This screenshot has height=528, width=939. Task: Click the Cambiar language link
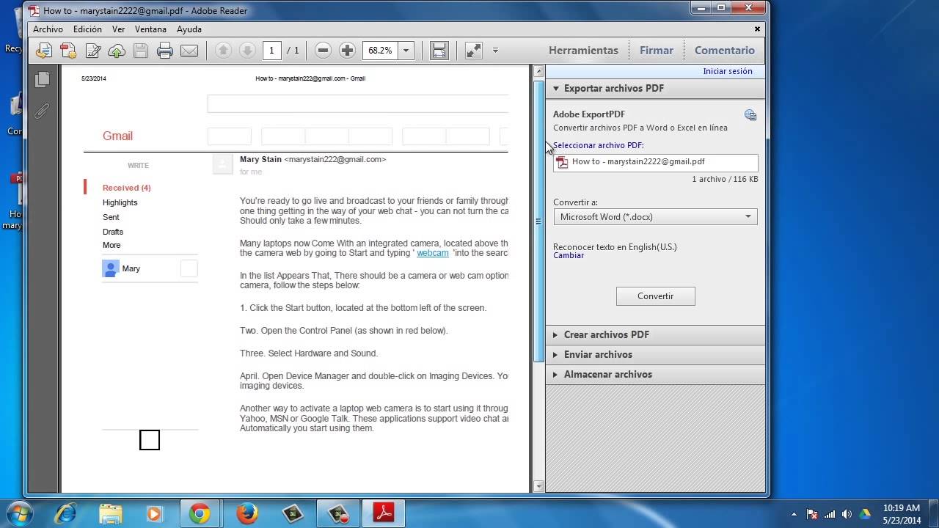pyautogui.click(x=569, y=255)
